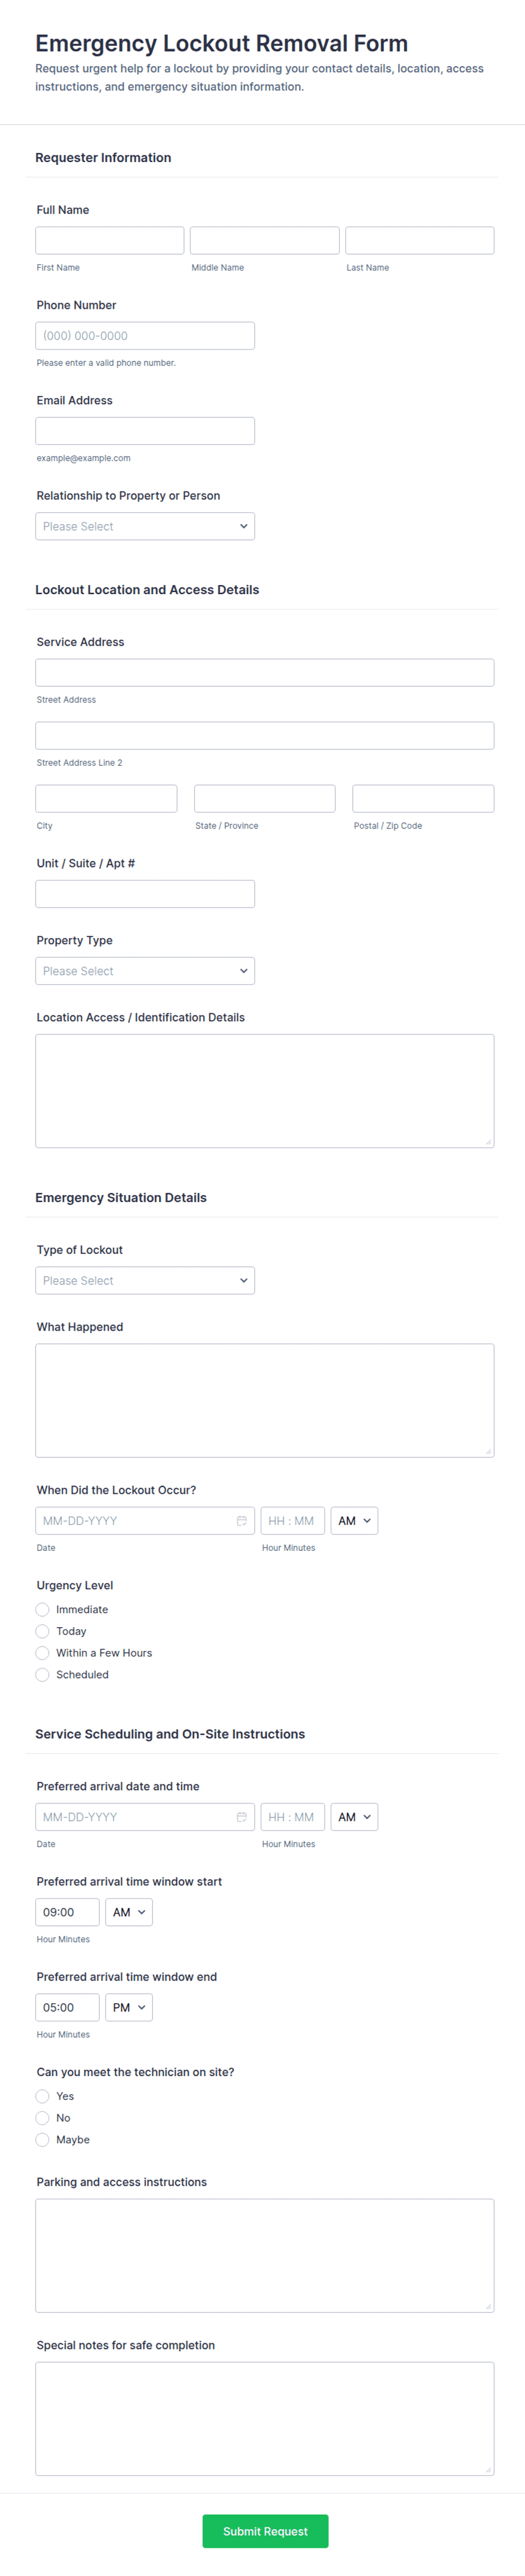Change AM/PM for lockout occurrence time
This screenshot has width=525, height=2576.
[x=354, y=1520]
